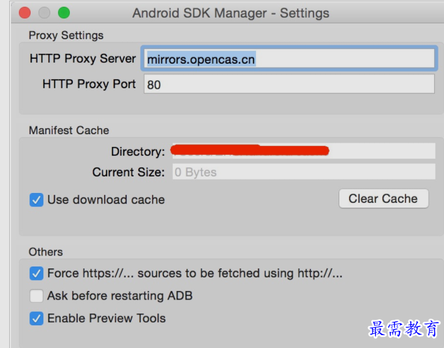Click the Others section heading
Screen dimensions: 444x348
(45, 252)
